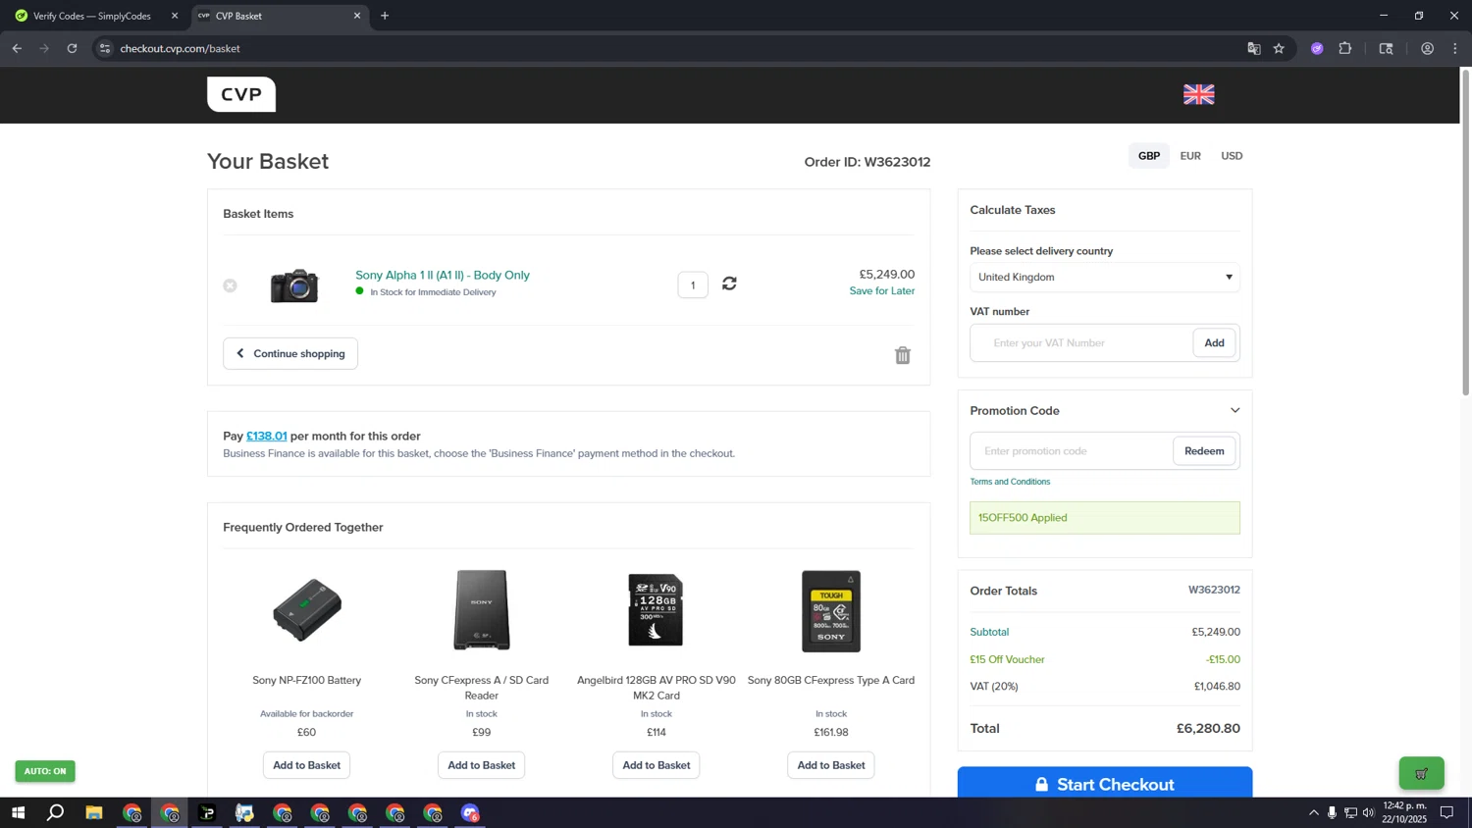Collapse the Promotion Code section chevron
The height and width of the screenshot is (828, 1472).
[1235, 410]
